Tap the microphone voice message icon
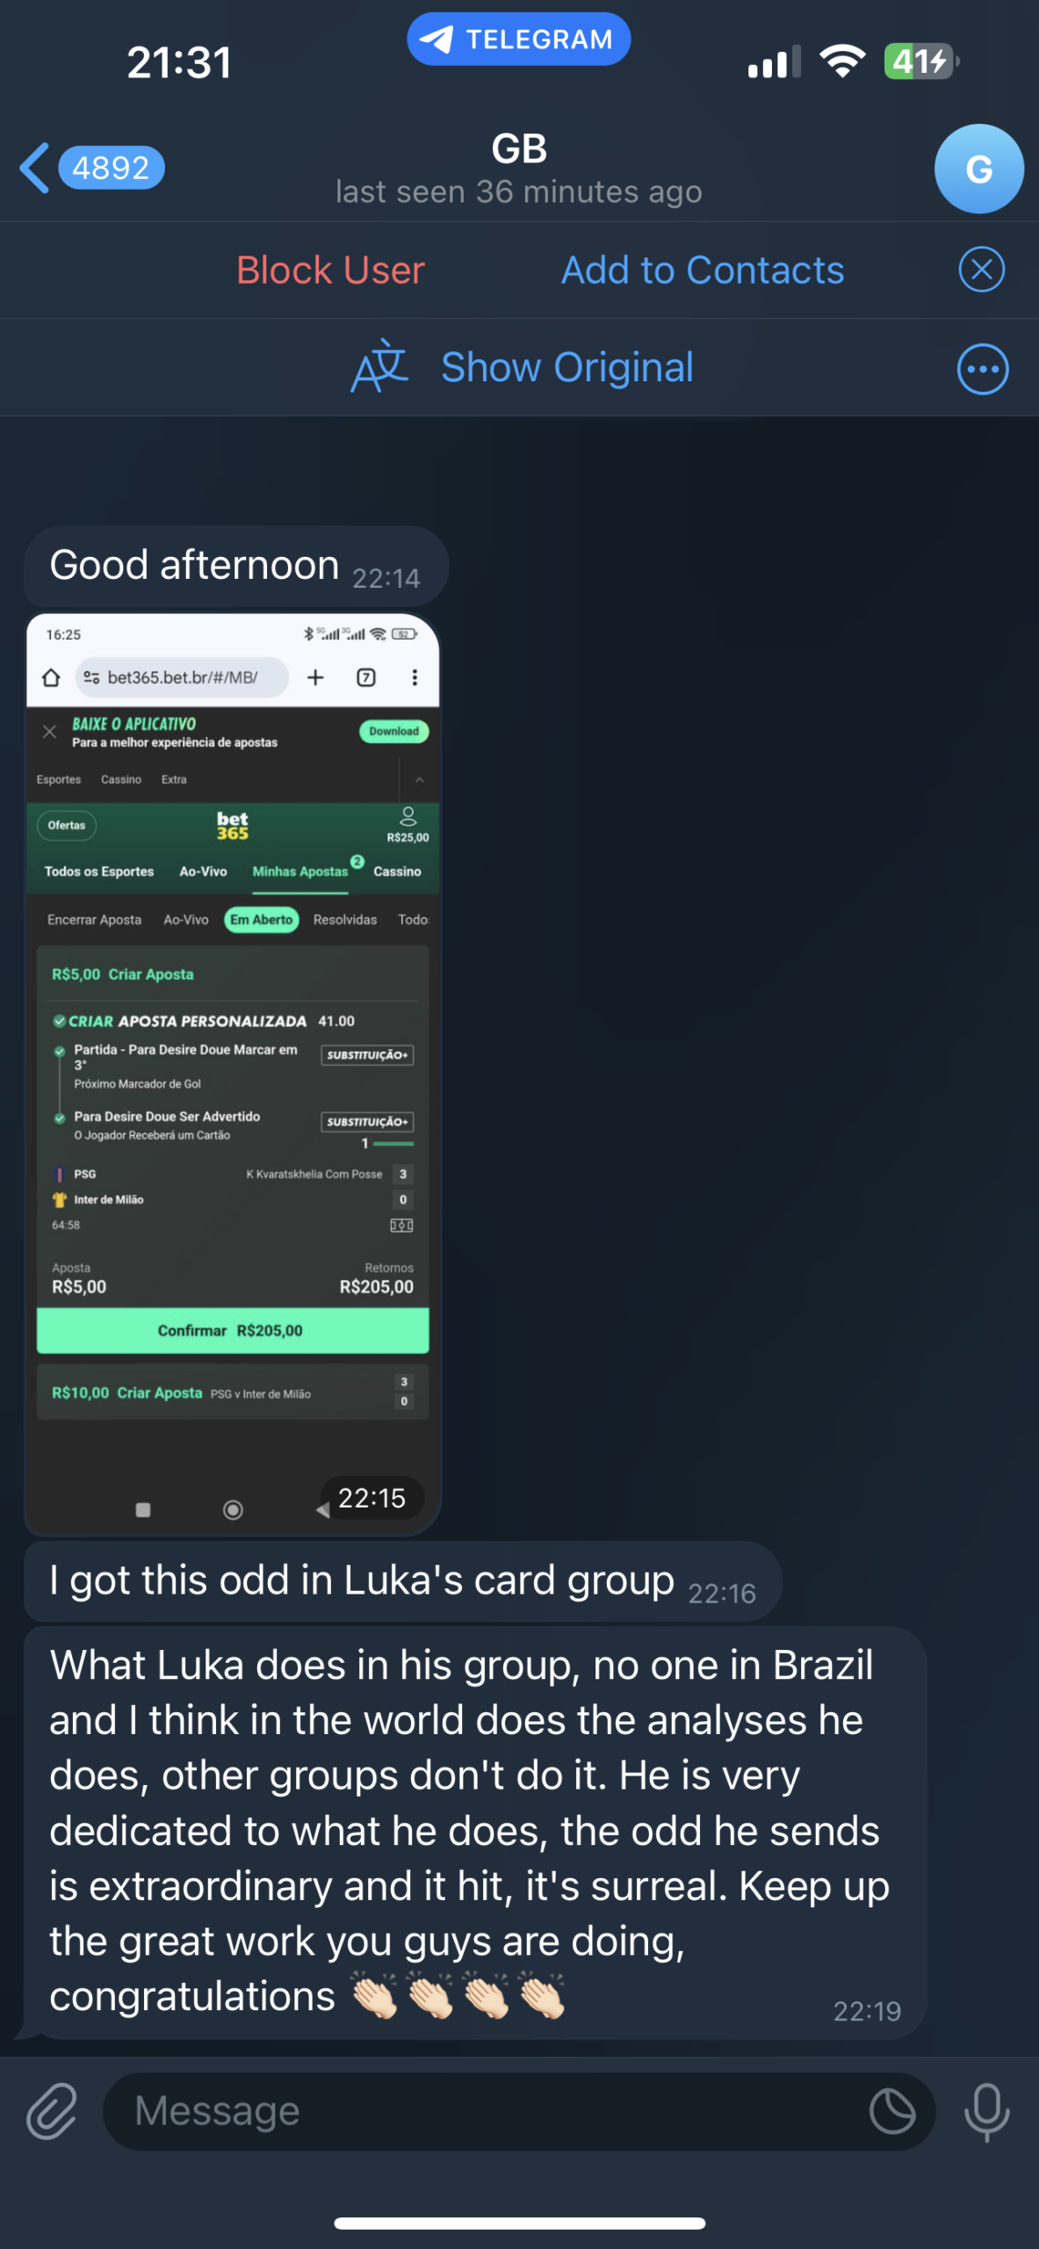 986,2112
